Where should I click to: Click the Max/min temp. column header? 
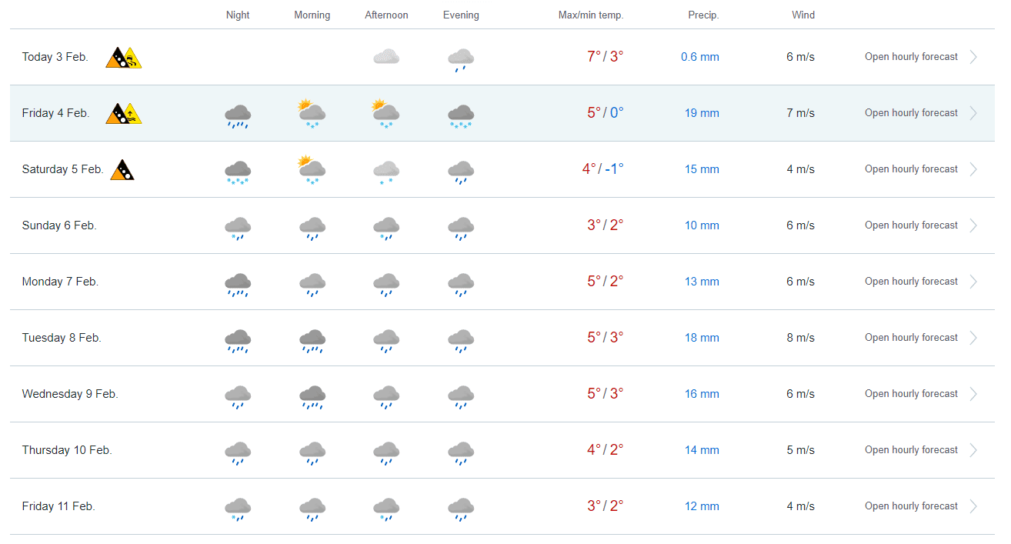pos(590,15)
